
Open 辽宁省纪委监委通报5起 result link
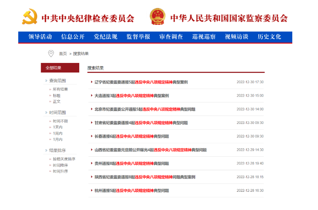click(x=141, y=82)
